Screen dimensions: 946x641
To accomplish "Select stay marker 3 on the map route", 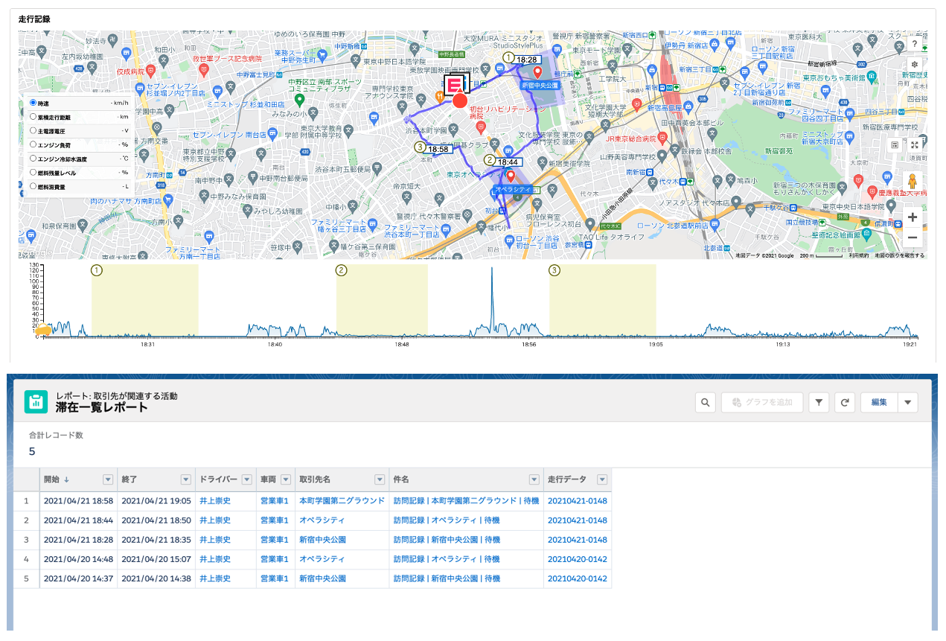I will 420,147.
